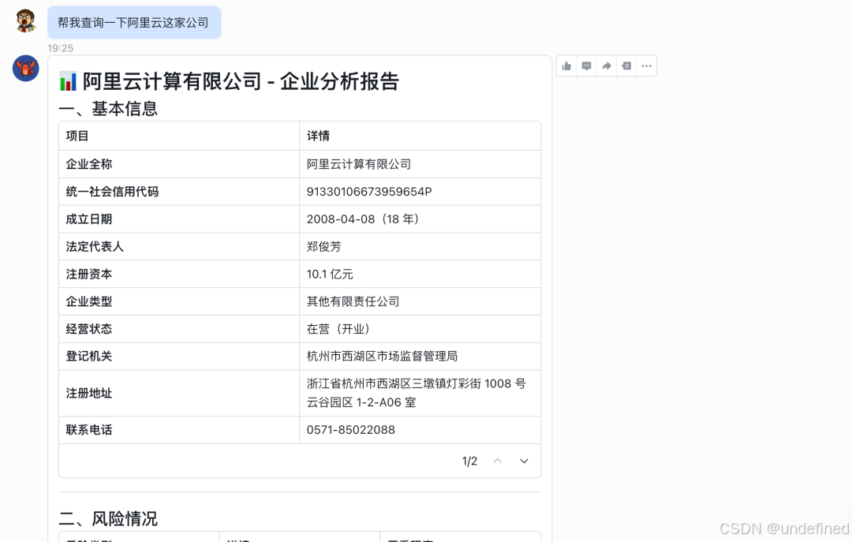The height and width of the screenshot is (542, 852).
Task: Click the 登记机关 label
Action: [x=89, y=356]
